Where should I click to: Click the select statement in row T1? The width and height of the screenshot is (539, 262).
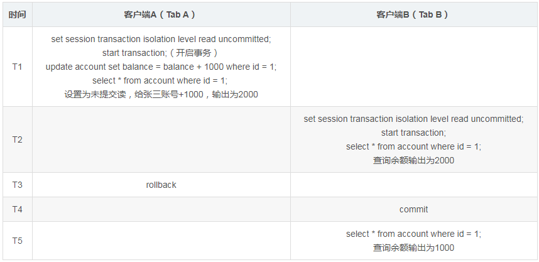point(161,80)
